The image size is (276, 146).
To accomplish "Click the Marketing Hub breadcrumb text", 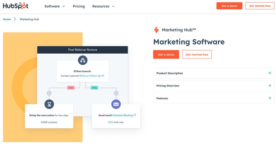I will pos(29,19).
